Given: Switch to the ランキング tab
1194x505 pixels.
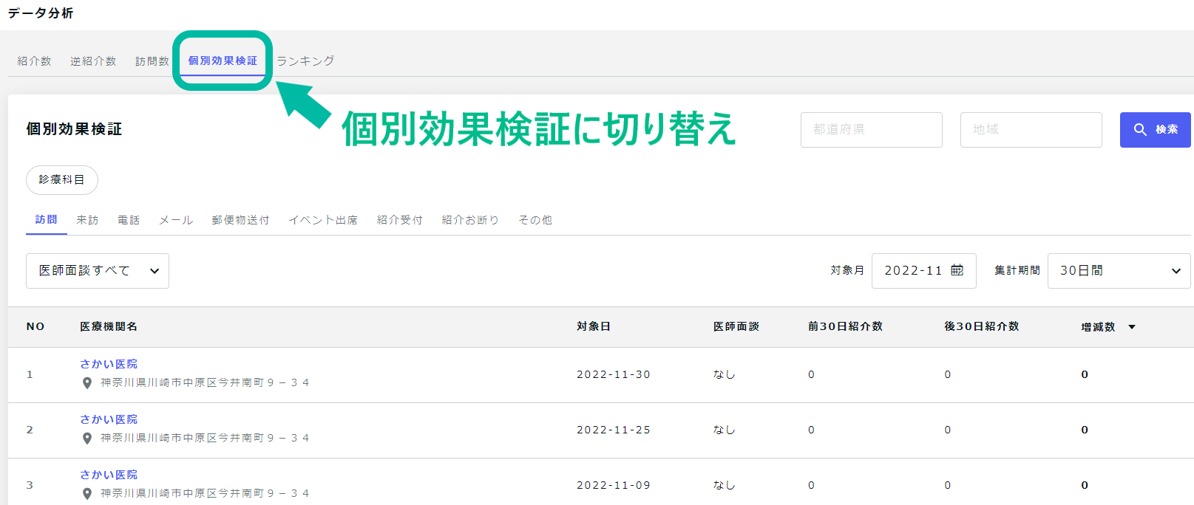Looking at the screenshot, I should [305, 61].
